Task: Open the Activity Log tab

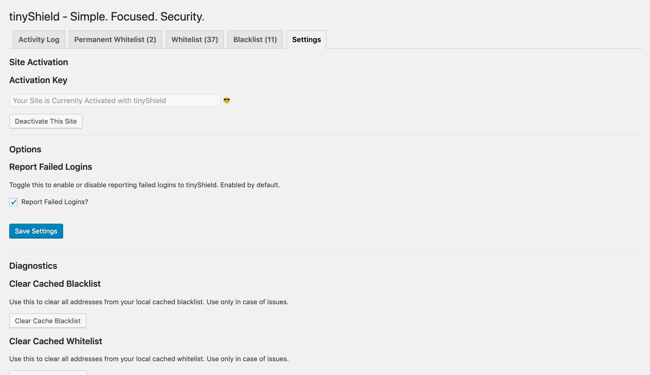Action: [x=39, y=40]
